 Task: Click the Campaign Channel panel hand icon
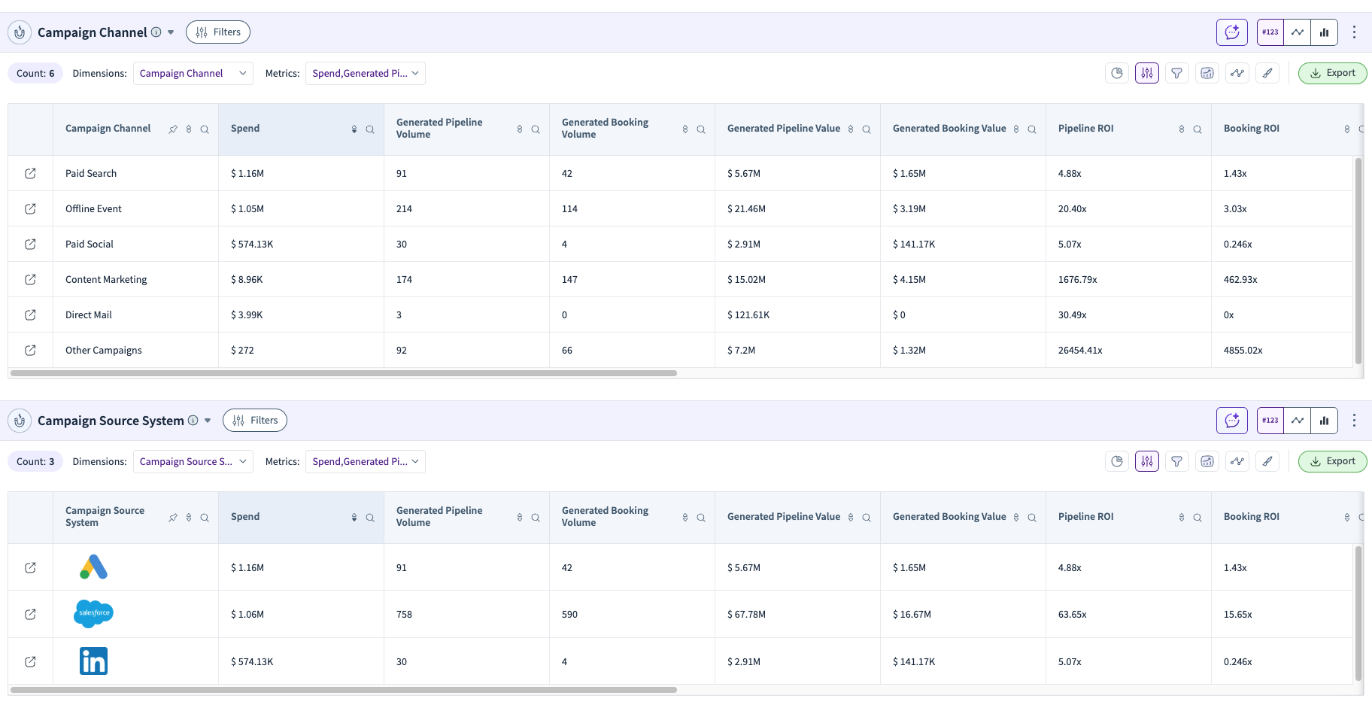[x=20, y=32]
